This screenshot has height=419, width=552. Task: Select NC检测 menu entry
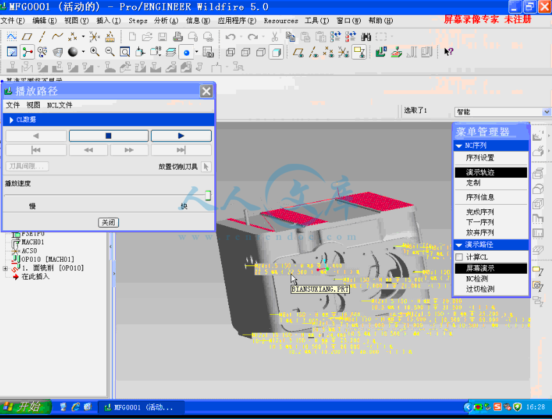coord(477,279)
